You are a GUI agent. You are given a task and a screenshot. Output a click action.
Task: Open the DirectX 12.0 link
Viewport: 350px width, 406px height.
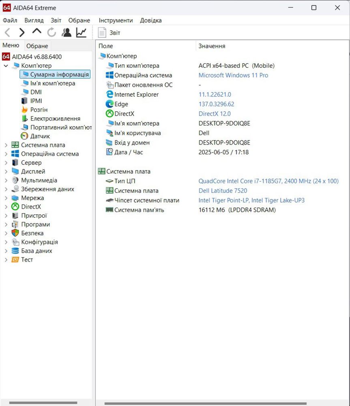(x=215, y=113)
